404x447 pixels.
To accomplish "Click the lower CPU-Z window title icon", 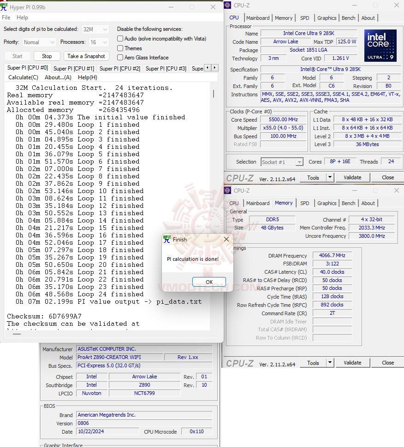I will click(x=228, y=190).
